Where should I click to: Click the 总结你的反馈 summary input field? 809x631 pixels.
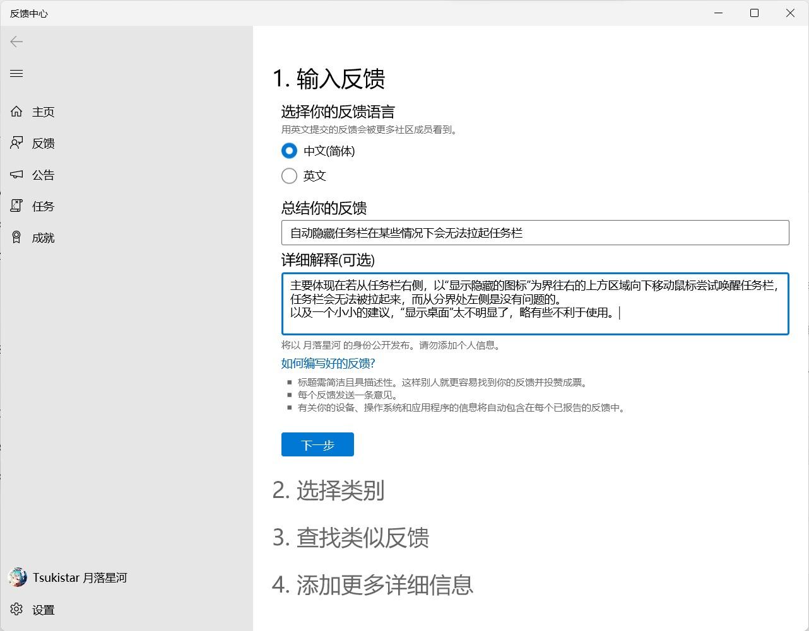[x=535, y=233]
